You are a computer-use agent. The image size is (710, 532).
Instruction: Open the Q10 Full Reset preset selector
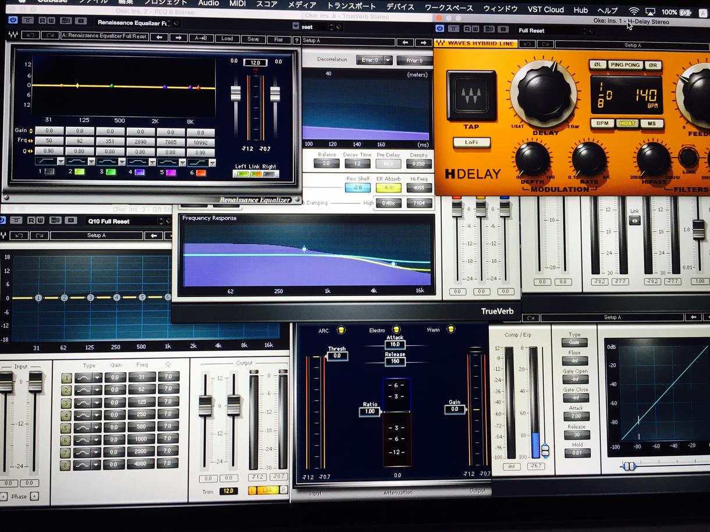123,221
